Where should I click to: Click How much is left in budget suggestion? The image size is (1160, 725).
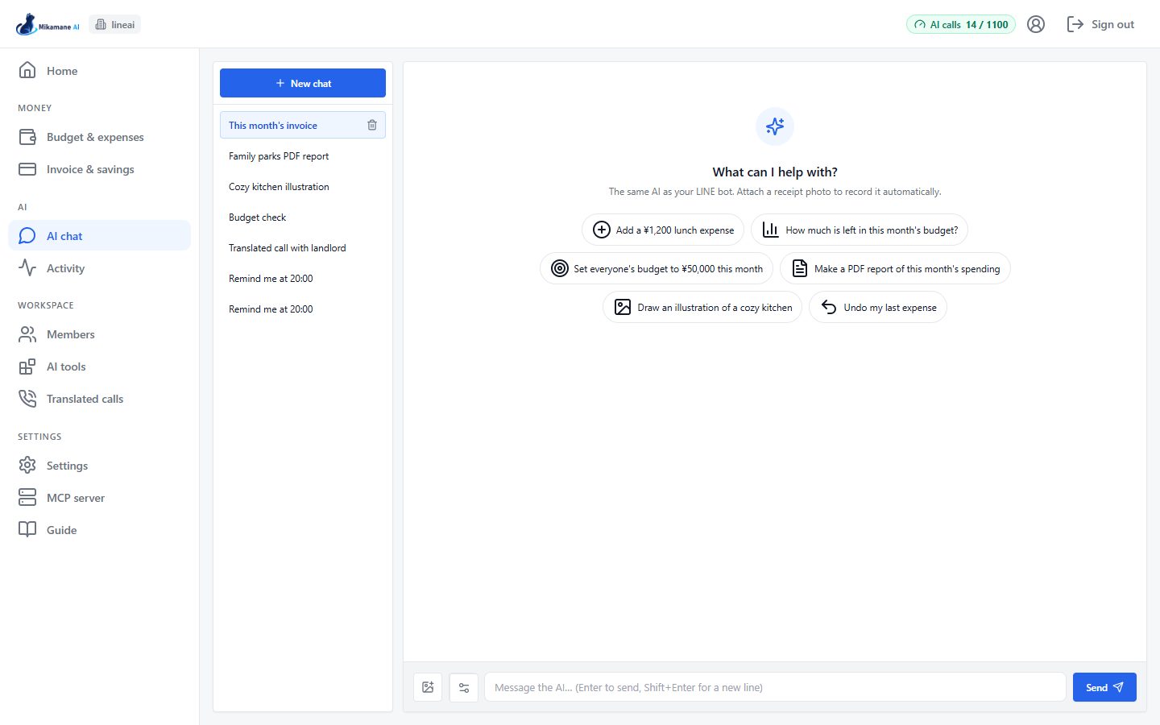(860, 230)
